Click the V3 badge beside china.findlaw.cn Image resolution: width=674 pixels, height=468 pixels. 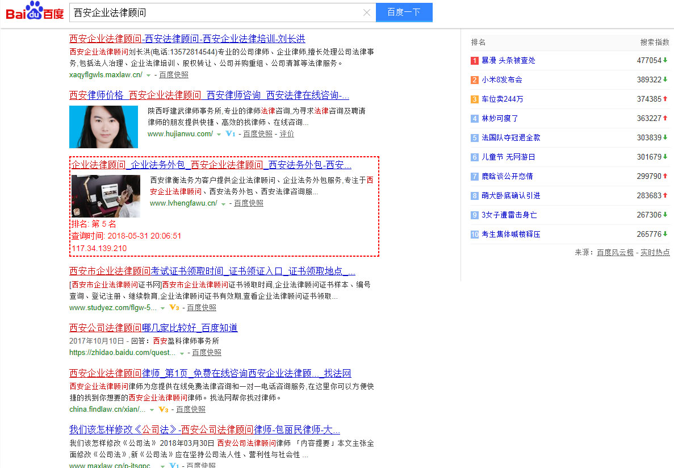[164, 409]
